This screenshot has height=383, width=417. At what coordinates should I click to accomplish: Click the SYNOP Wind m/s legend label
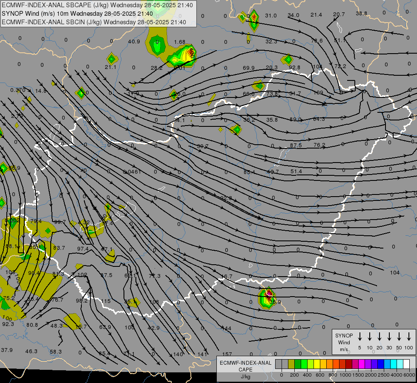(x=344, y=342)
